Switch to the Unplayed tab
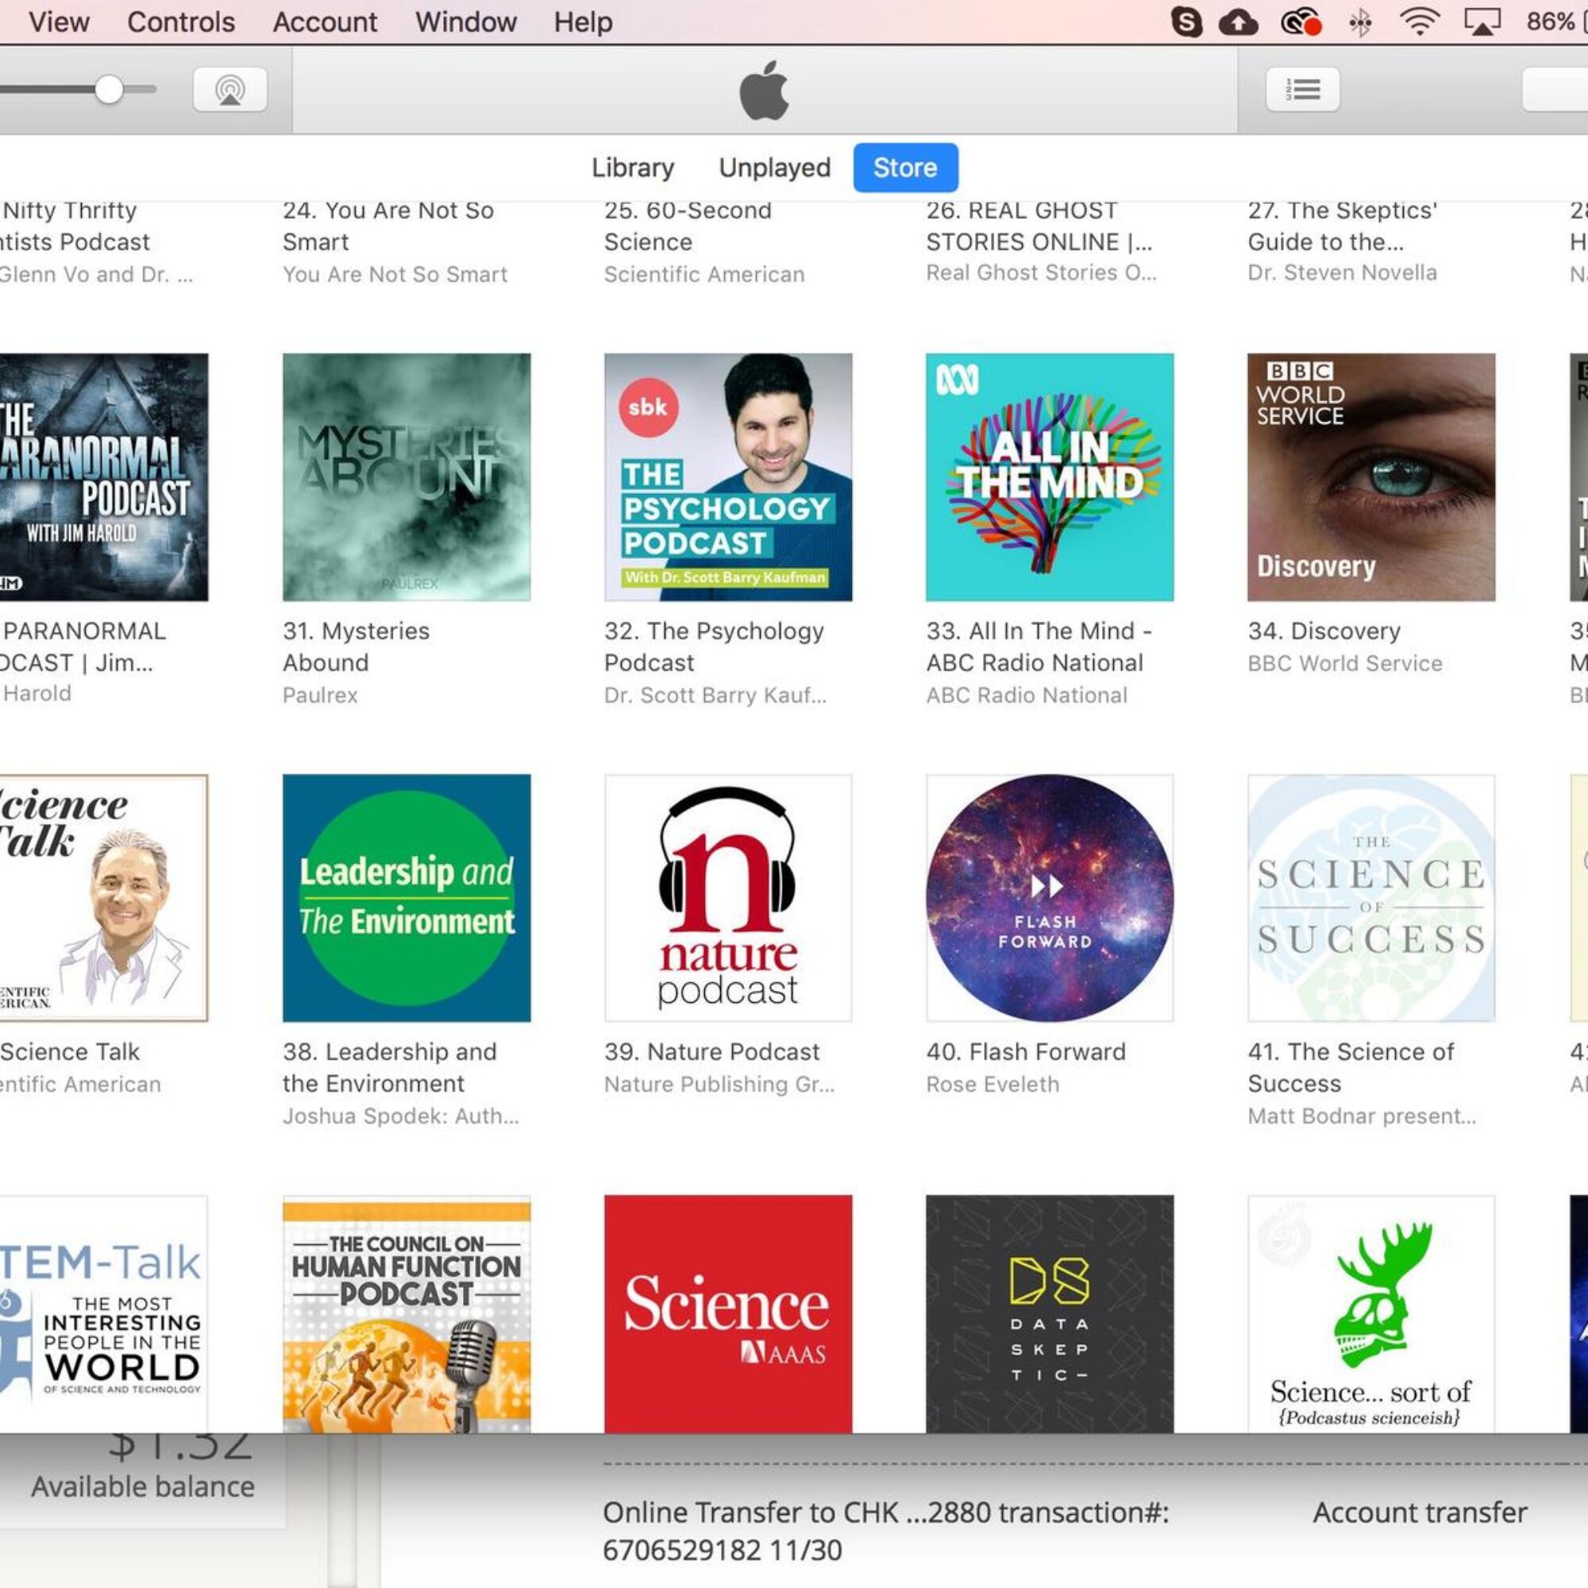The width and height of the screenshot is (1588, 1588). coord(775,168)
